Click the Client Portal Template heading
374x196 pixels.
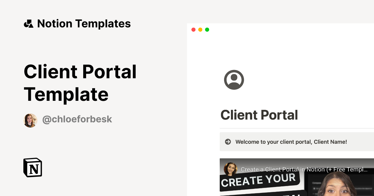pos(80,83)
